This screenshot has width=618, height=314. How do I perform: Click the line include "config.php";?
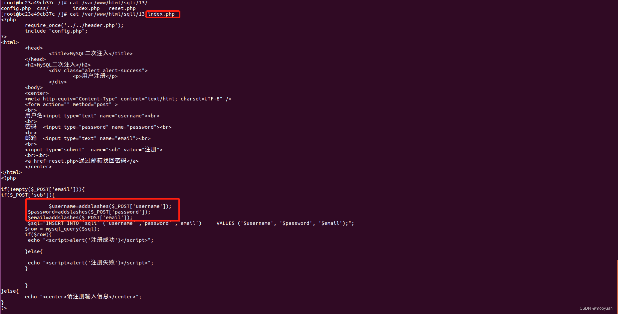click(x=56, y=31)
